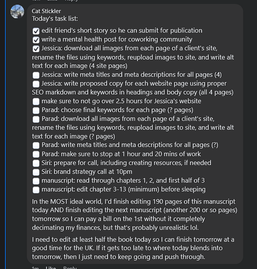Check the 2.5 hours limit checkbox
The width and height of the screenshot is (257, 269).
pos(36,102)
